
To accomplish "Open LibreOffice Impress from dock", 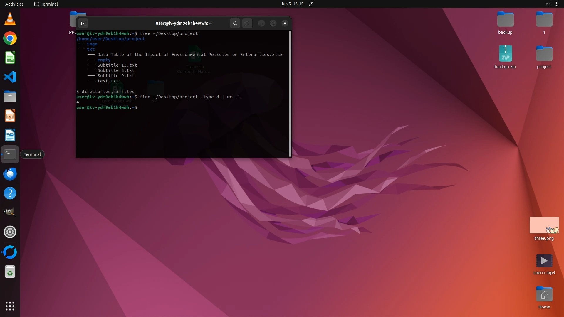I will click(10, 116).
